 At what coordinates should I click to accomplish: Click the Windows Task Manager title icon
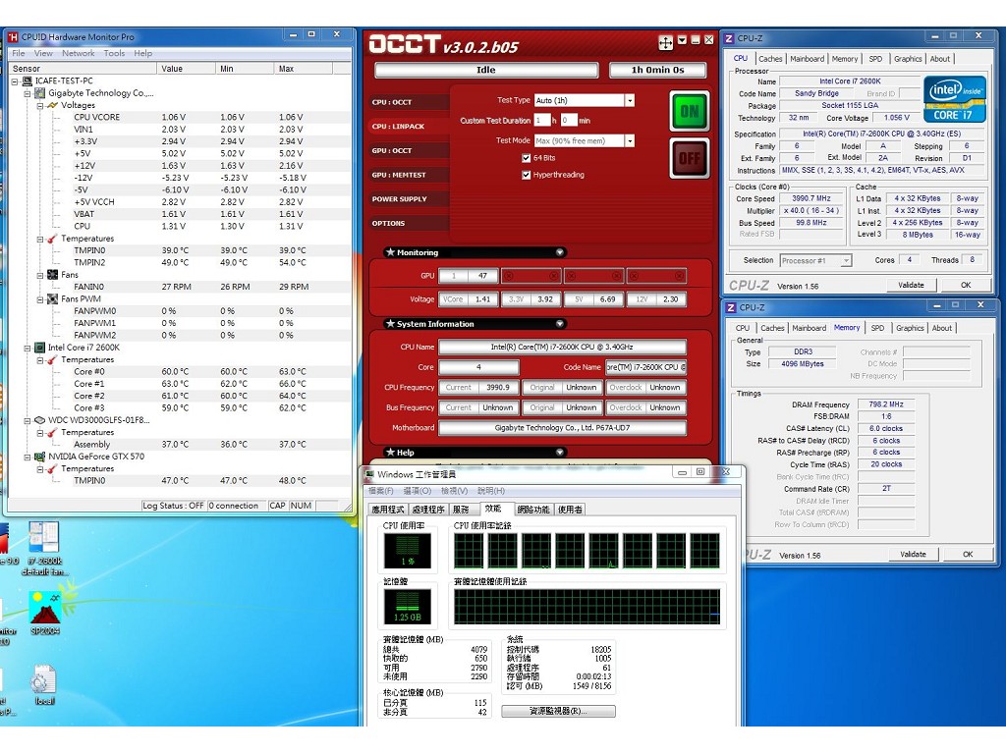click(x=369, y=474)
